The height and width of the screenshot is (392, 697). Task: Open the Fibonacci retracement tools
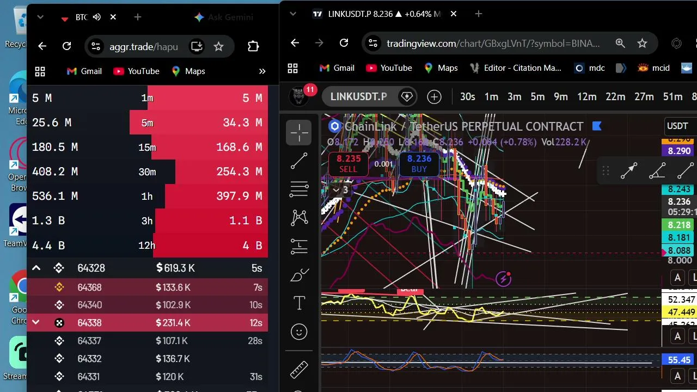coord(299,189)
